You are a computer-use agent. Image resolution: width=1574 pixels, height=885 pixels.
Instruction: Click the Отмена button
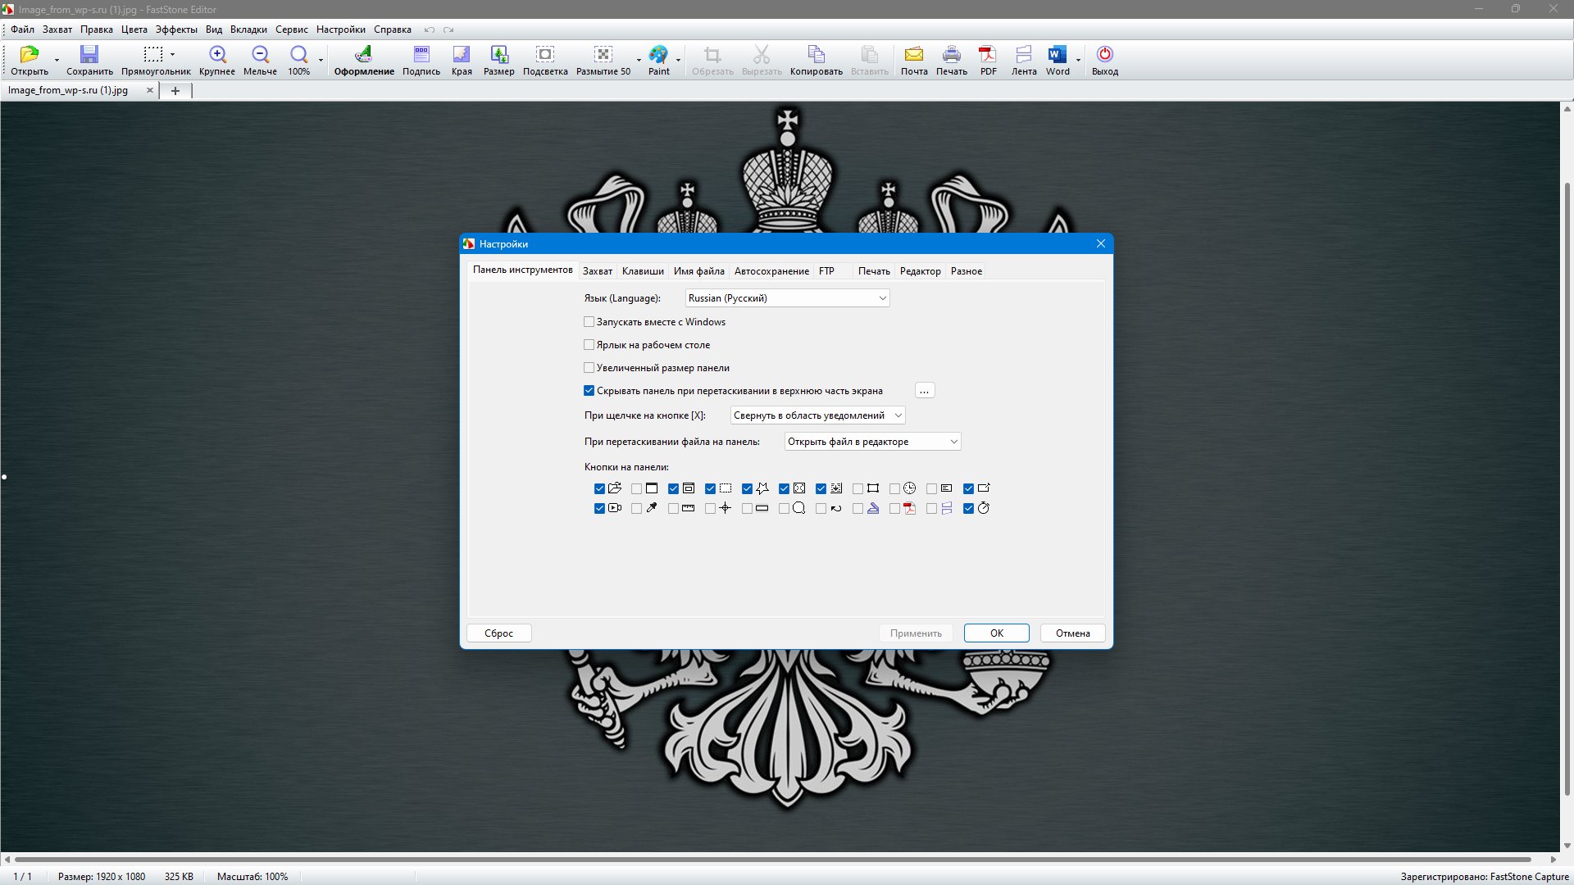(x=1072, y=633)
